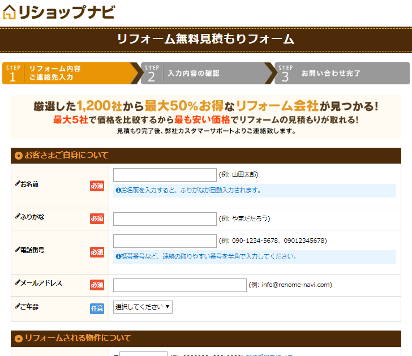Focus the ふりがな text field
Image resolution: width=412 pixels, height=356 pixels.
coord(165,219)
